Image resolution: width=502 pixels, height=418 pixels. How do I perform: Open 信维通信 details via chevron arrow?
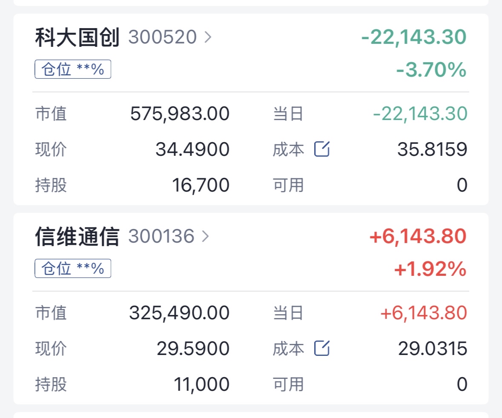[x=206, y=236]
